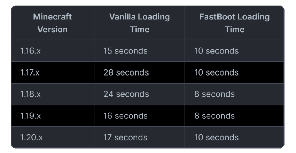Click the 24 seconds vanilla time cell
Viewport: 296px width, 153px height.
click(126, 94)
